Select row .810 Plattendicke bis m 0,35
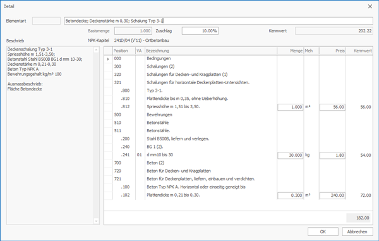The image size is (379, 241). pos(238,99)
